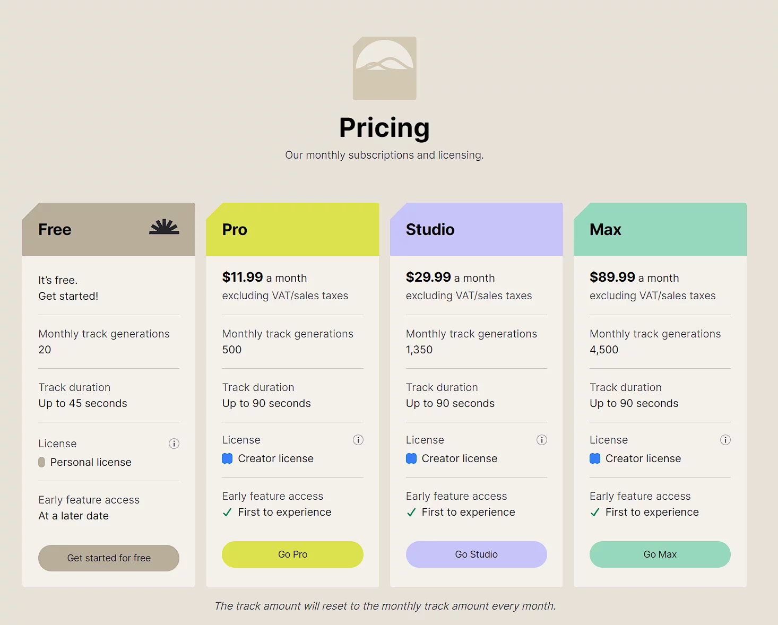Open license info icon in Max plan
The height and width of the screenshot is (625, 778).
(725, 440)
